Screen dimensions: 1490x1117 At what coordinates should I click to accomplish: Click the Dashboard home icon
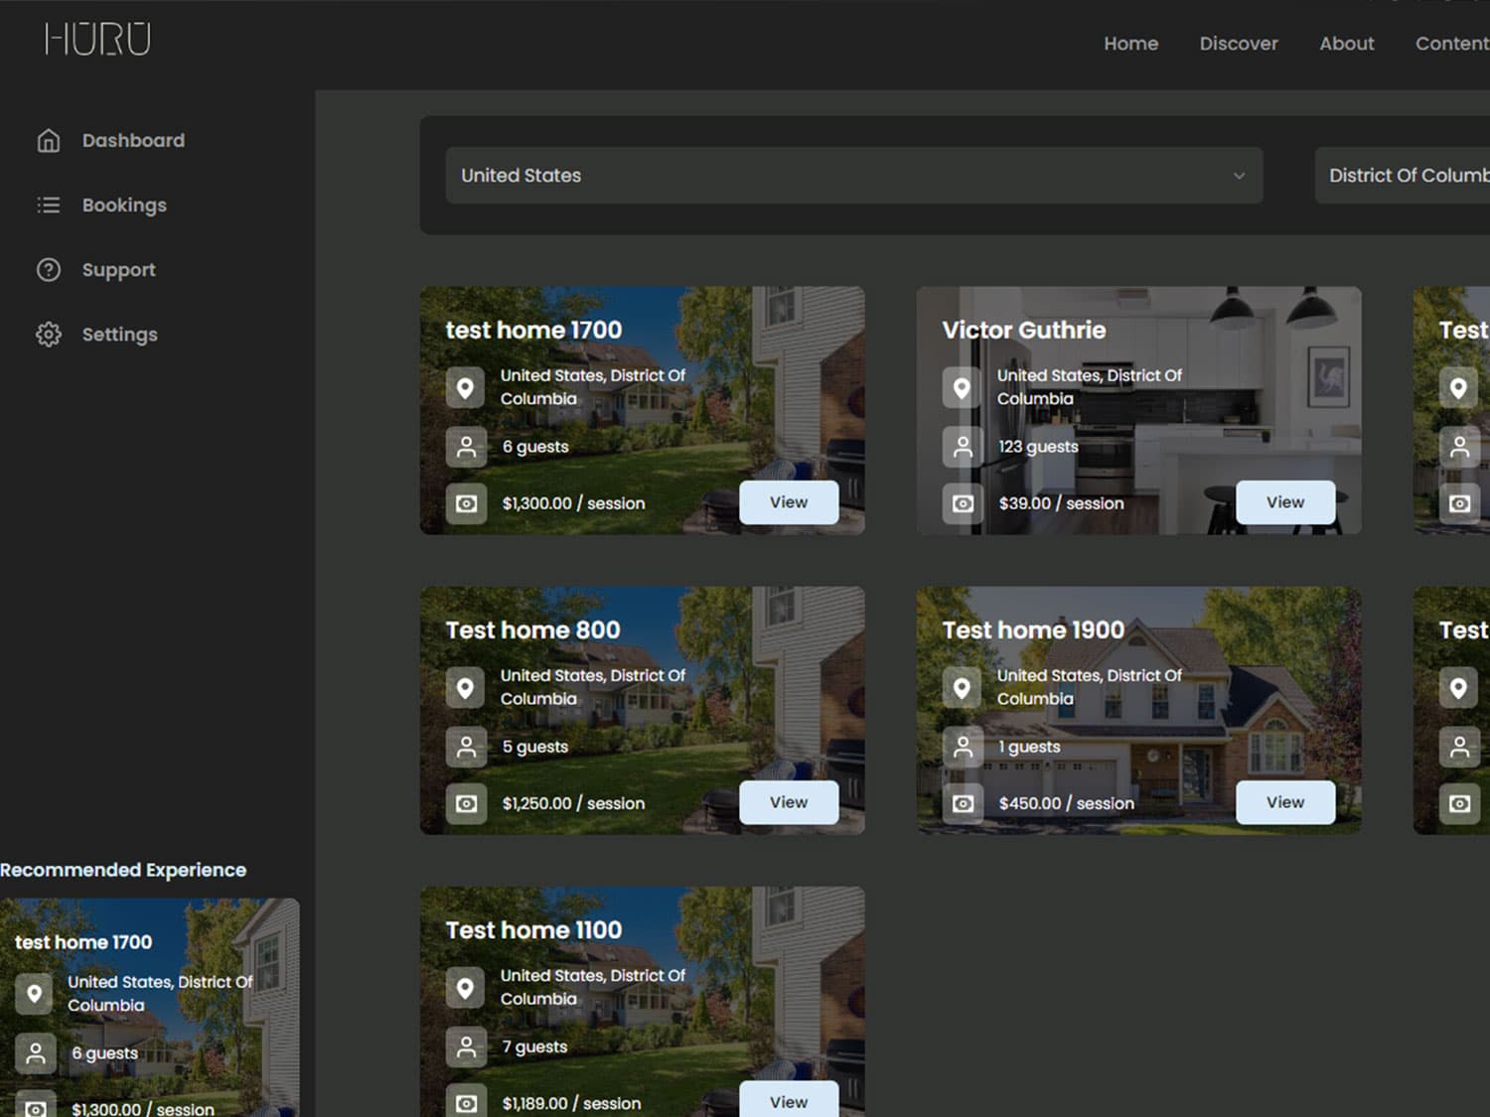coord(49,141)
